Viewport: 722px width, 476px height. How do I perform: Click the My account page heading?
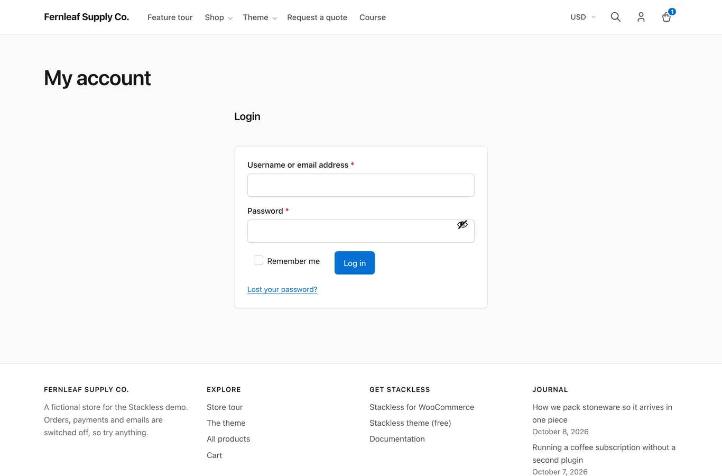pyautogui.click(x=97, y=78)
